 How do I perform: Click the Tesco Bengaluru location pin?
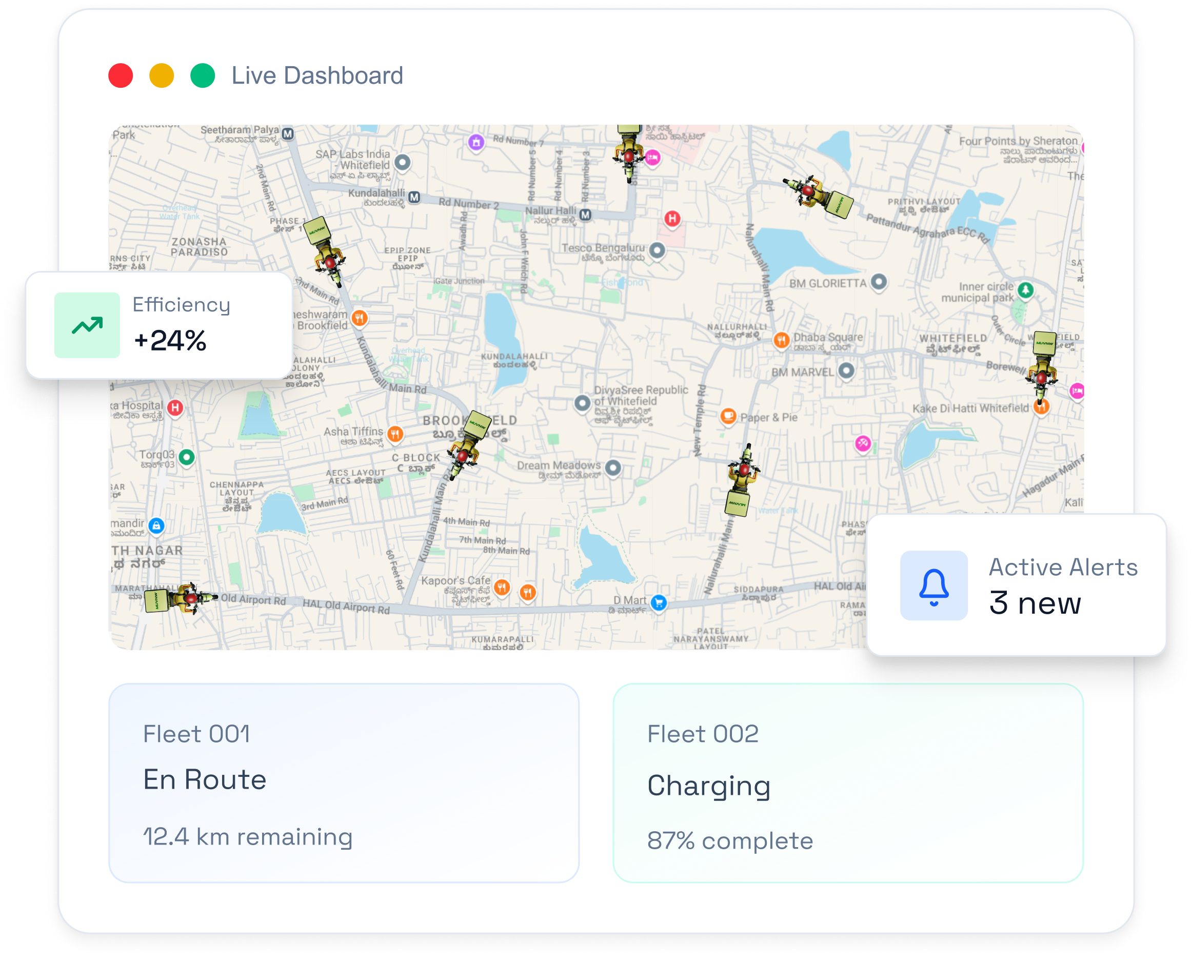pos(657,250)
